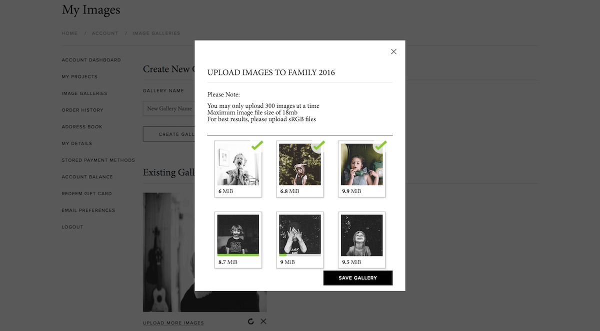Click Image Galleries breadcrumb
The height and width of the screenshot is (331, 600).
click(156, 33)
